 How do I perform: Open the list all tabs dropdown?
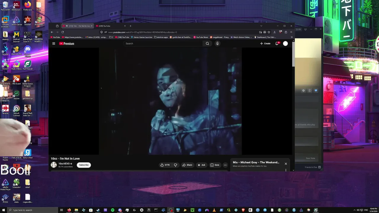(261, 26)
